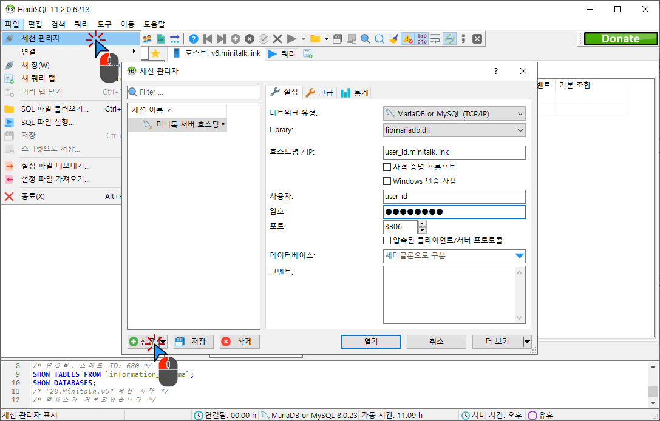
Task: Click the insert row plus icon
Action: pos(236,39)
